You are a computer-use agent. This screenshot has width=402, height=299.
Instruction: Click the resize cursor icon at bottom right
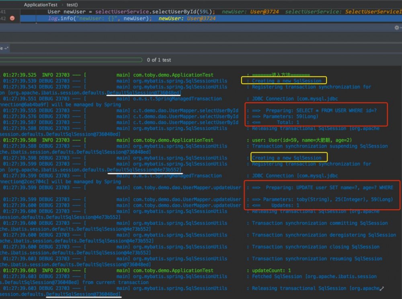click(x=382, y=288)
